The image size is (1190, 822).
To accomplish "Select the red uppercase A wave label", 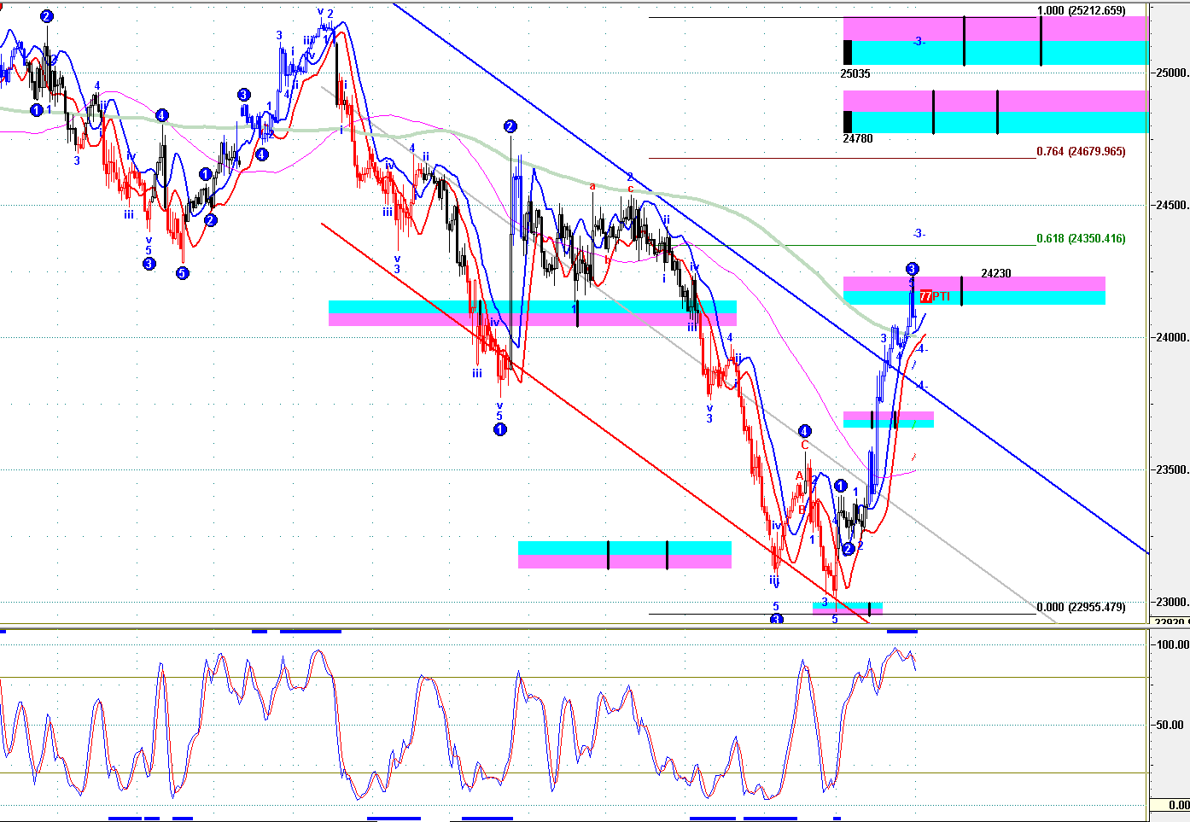I will (x=800, y=475).
